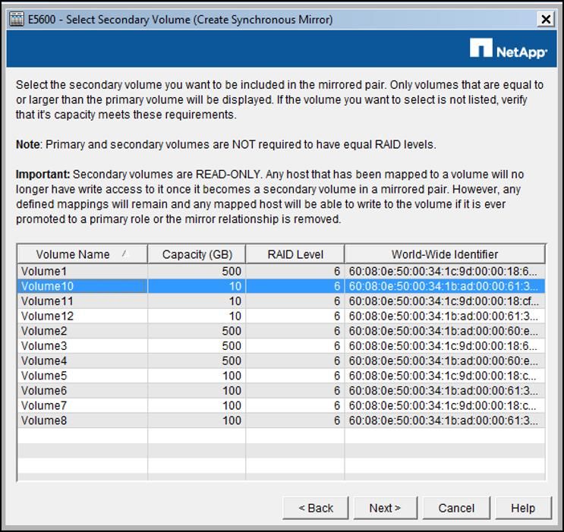
Task: Select the Volume1 row
Action: pyautogui.click(x=282, y=271)
